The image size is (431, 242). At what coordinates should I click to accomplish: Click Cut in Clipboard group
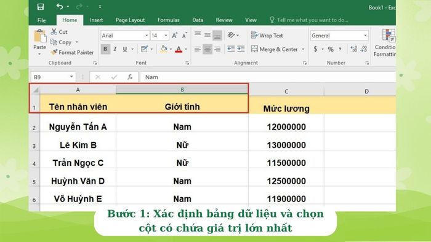point(59,32)
